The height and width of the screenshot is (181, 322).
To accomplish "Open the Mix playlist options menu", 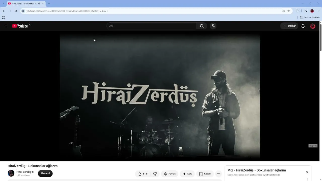I will click(x=307, y=180).
